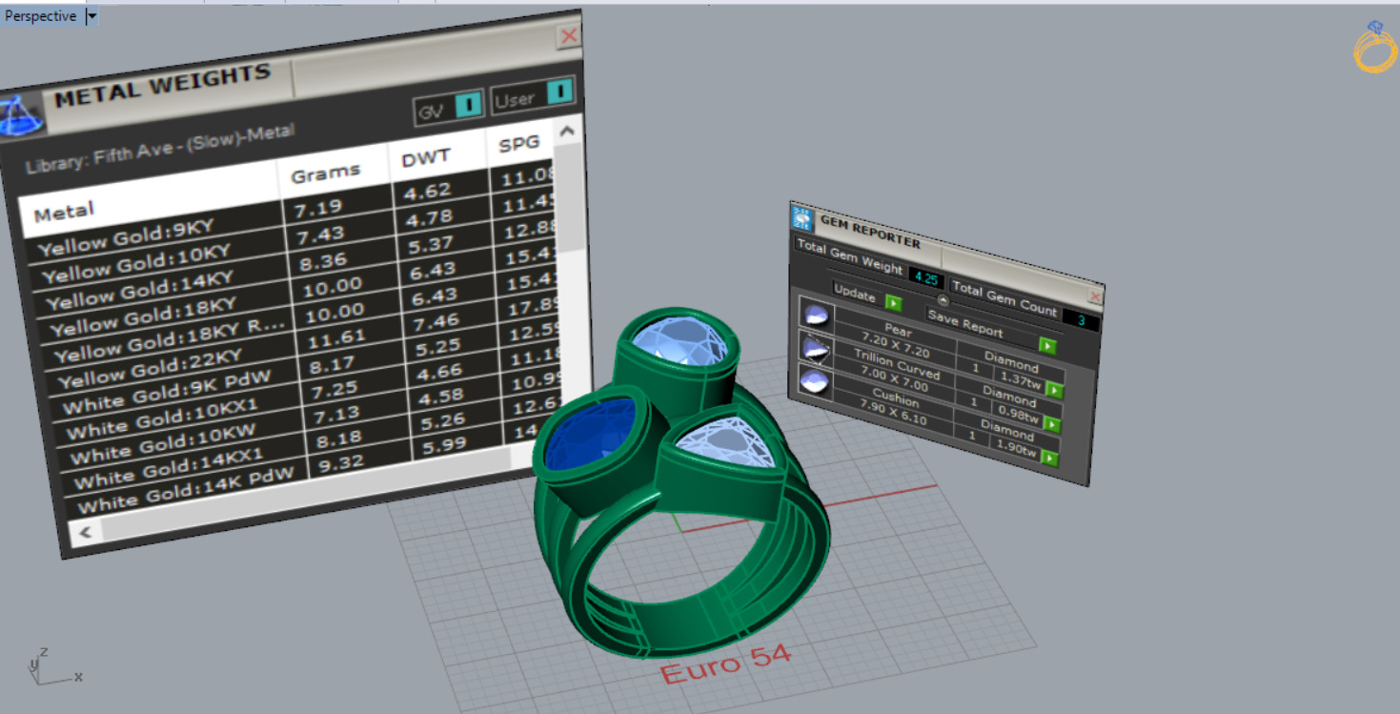Click the dark blue round gemstone on ring

589,436
